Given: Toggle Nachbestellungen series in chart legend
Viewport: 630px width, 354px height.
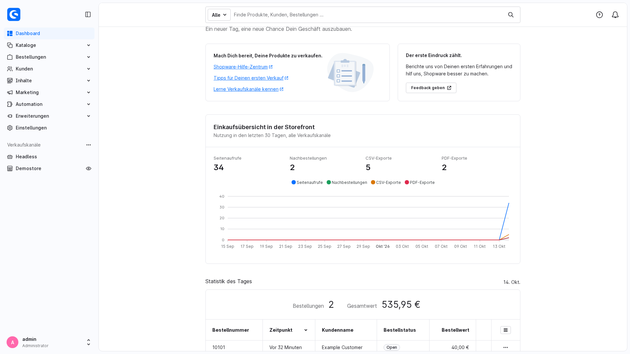Looking at the screenshot, I should (x=347, y=183).
